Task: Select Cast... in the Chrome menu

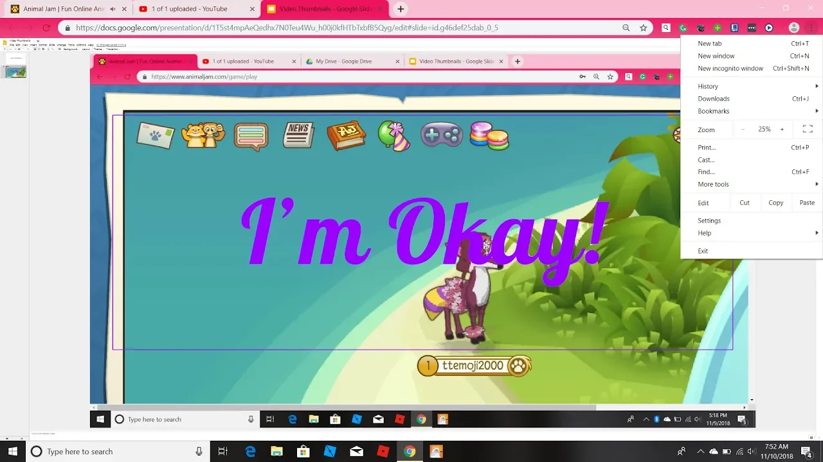Action: [752, 160]
